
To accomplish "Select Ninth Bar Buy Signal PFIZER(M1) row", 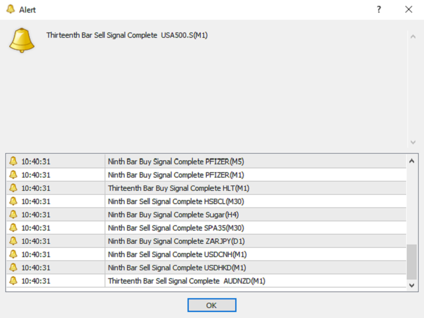I will click(x=206, y=175).
